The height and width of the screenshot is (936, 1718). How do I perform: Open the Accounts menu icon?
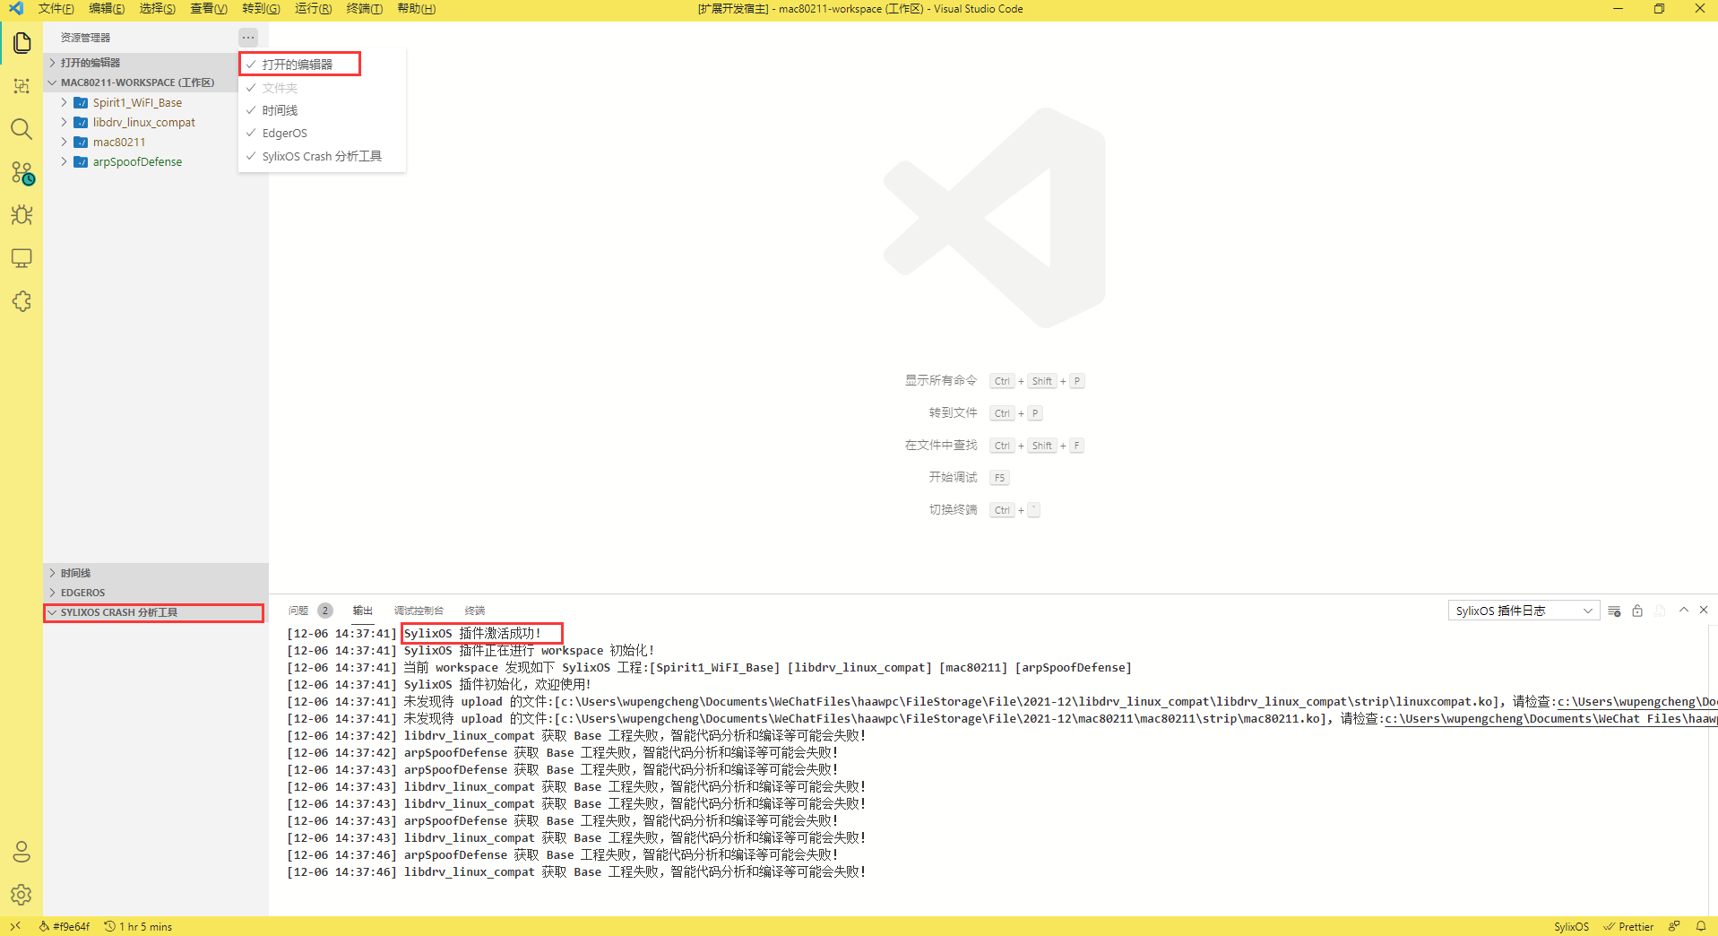tap(22, 852)
